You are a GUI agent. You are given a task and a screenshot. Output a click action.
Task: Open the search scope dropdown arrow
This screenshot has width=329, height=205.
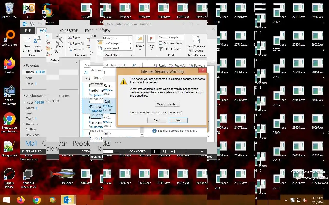[x=141, y=65]
